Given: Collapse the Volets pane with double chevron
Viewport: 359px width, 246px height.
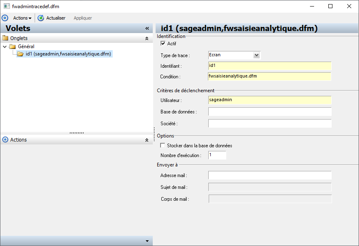Looking at the screenshot, I should pyautogui.click(x=147, y=28).
